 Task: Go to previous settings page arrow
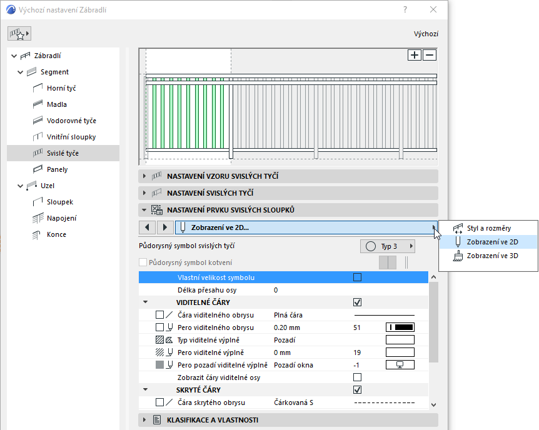point(147,227)
